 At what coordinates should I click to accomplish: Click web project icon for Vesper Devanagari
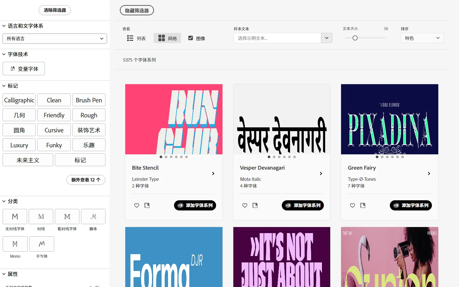(x=255, y=205)
